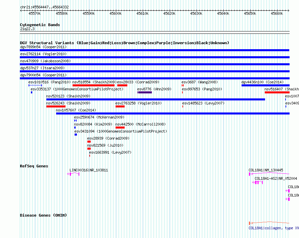Click the nsv520123 (Shaikh2009) label text
The image size is (299, 238).
pyautogui.click(x=68, y=96)
